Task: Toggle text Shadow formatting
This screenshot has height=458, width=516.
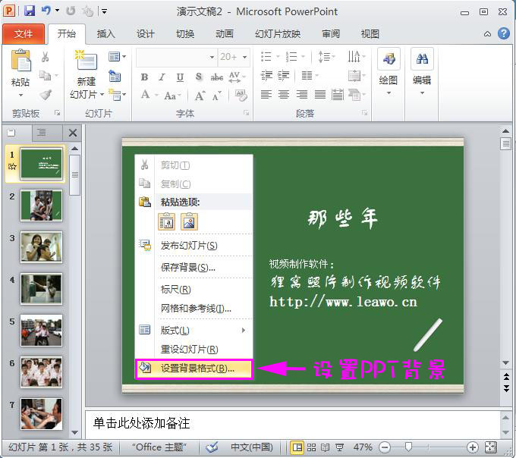Action: [x=199, y=77]
